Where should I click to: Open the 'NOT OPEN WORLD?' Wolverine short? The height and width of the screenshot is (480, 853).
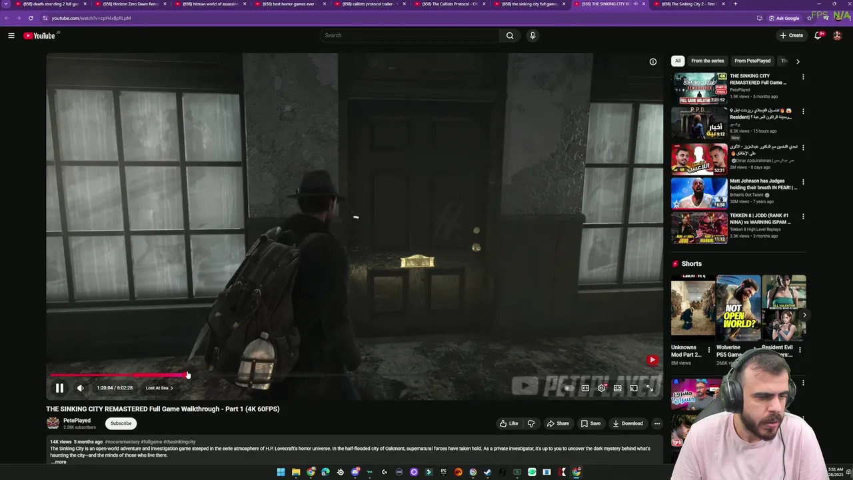pyautogui.click(x=738, y=308)
